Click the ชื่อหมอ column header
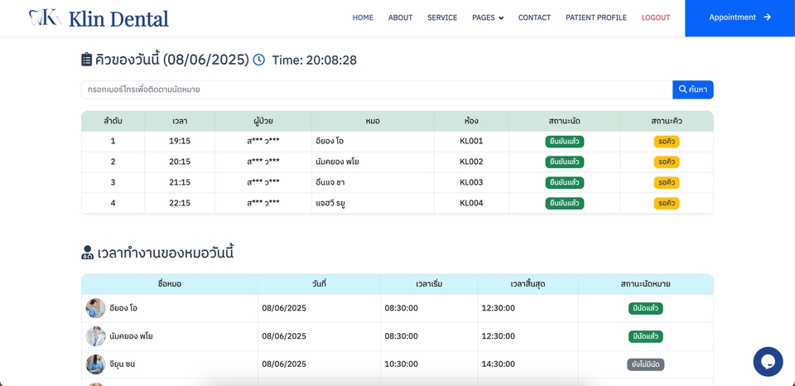This screenshot has height=386, width=795. pos(169,284)
